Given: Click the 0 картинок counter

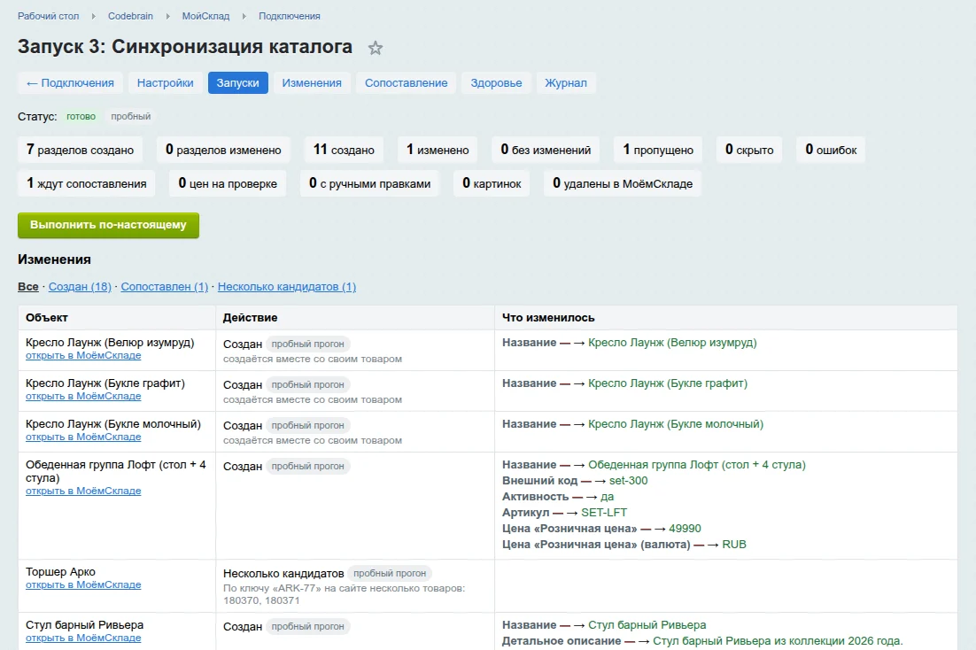Looking at the screenshot, I should coord(492,183).
